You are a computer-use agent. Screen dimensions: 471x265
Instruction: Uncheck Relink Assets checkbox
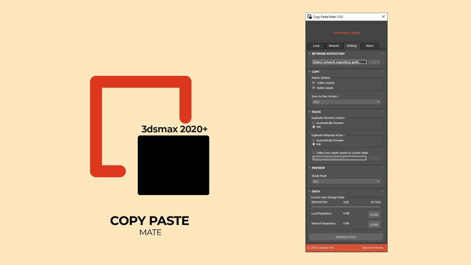[x=314, y=88]
